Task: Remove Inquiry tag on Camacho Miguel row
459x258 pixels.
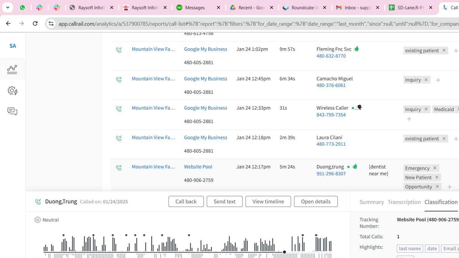Action: click(x=426, y=80)
